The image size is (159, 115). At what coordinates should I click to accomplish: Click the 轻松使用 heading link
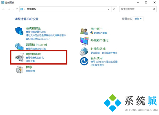pos(97,58)
